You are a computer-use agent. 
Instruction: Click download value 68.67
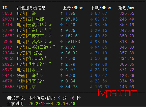pos(101,14)
